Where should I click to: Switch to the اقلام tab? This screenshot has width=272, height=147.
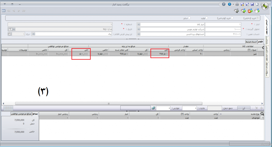[260, 42]
